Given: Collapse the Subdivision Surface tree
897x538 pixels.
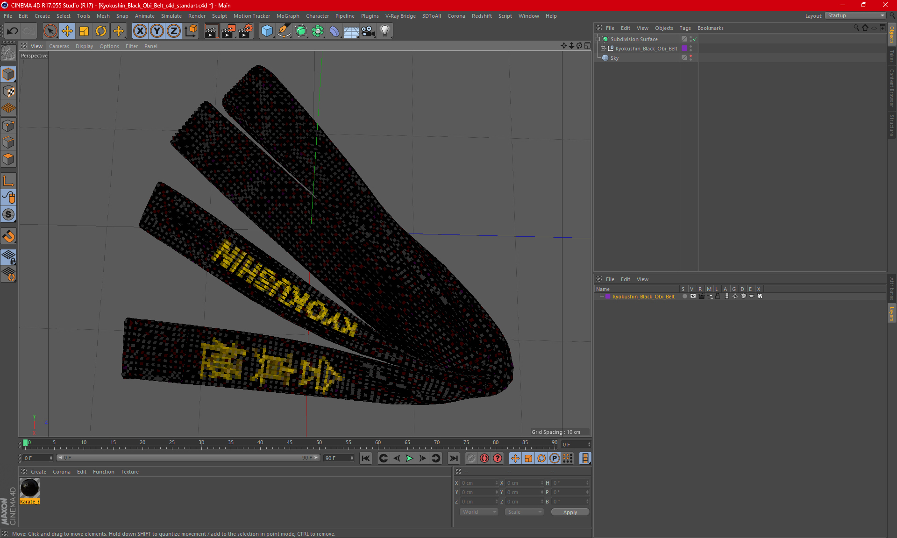Looking at the screenshot, I should (598, 39).
